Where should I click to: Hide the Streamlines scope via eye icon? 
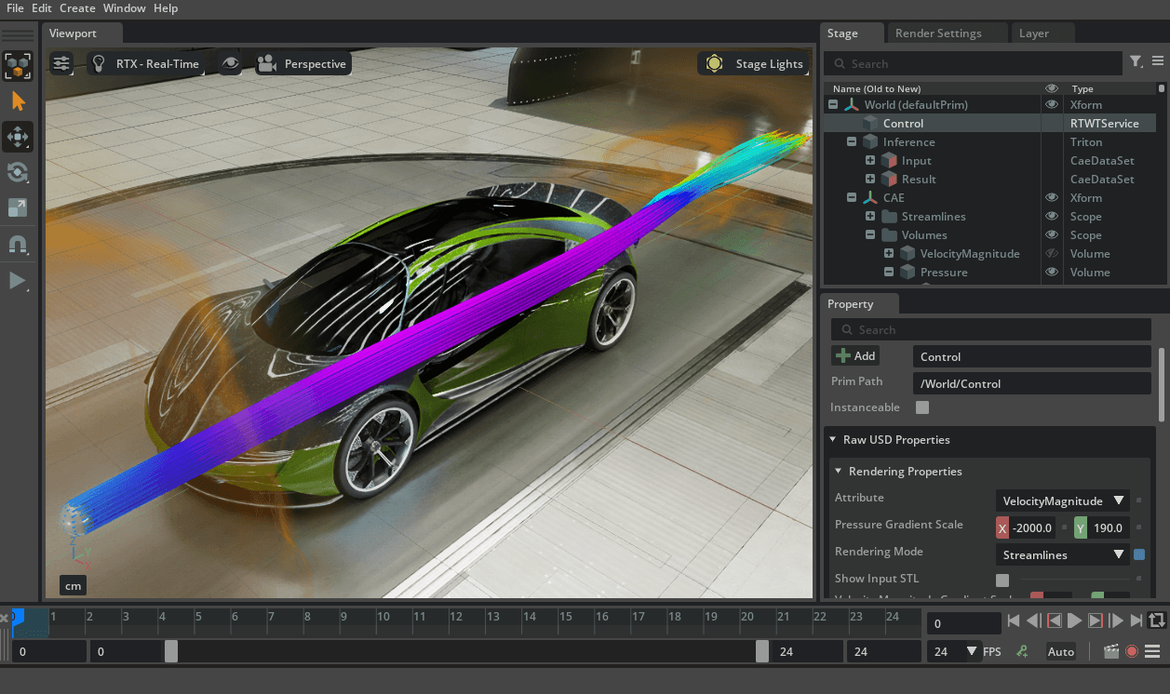[x=1052, y=217]
